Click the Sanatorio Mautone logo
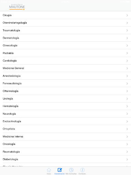The image size is (131, 175). click(17, 7)
